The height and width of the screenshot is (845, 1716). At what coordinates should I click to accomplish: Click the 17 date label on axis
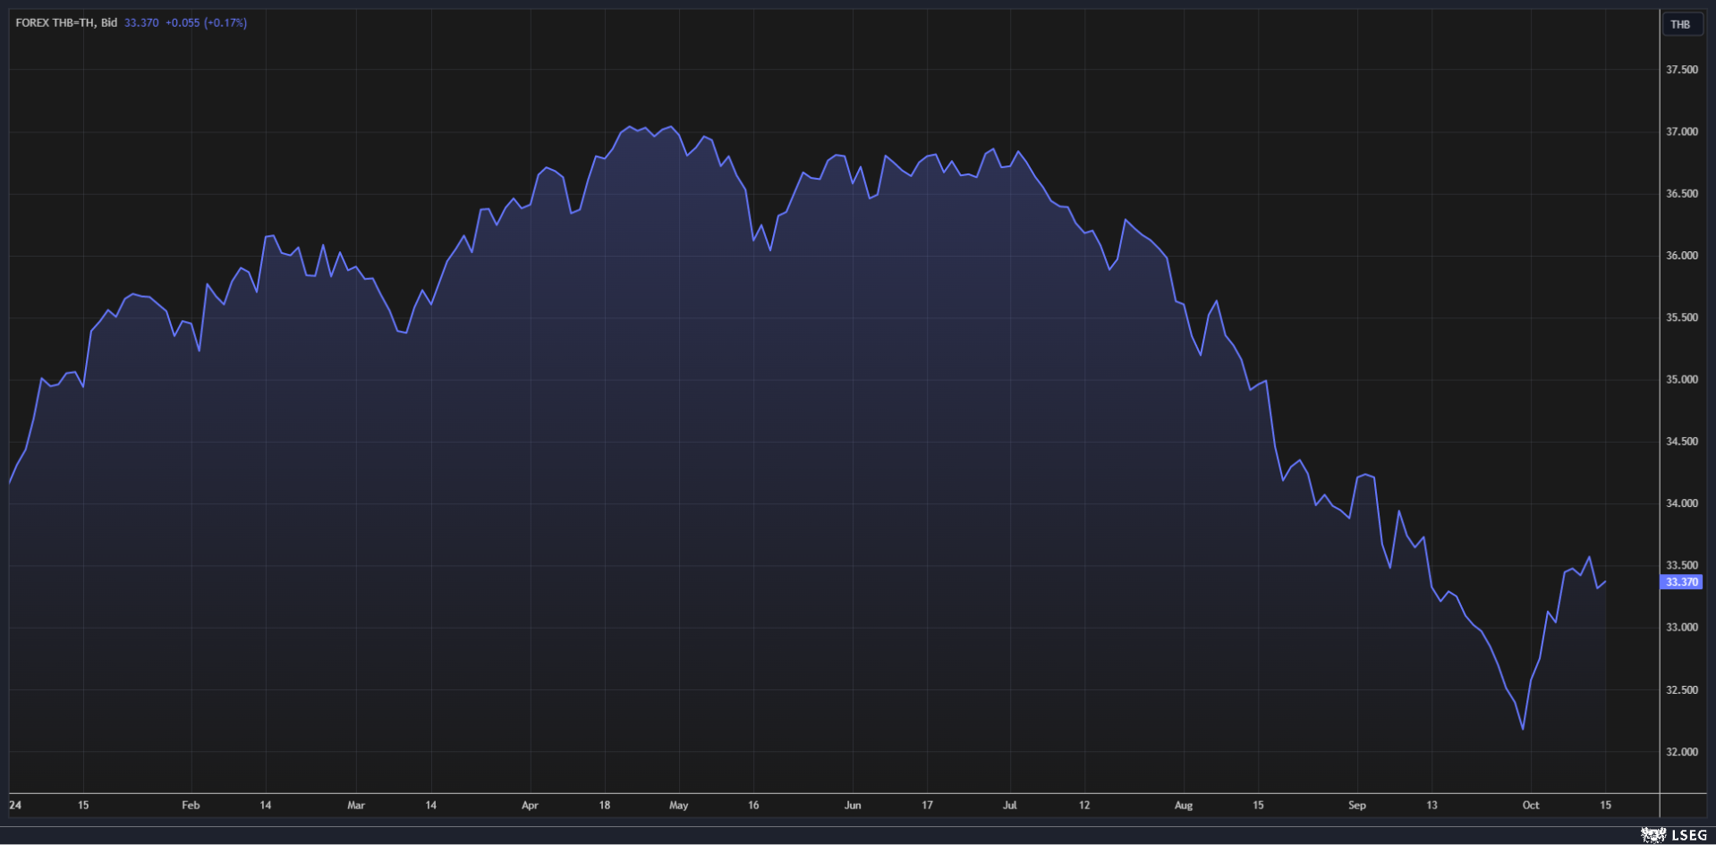click(x=927, y=806)
